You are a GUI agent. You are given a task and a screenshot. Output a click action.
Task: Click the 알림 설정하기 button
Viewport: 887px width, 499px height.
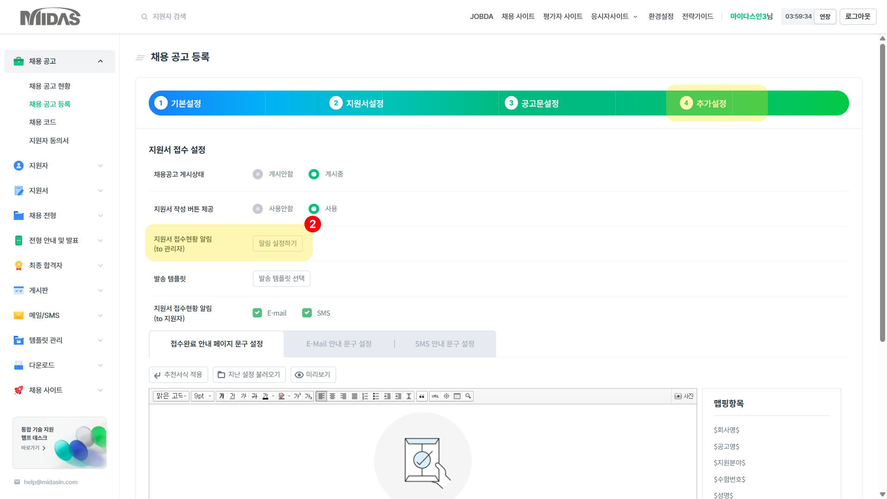pyautogui.click(x=278, y=243)
